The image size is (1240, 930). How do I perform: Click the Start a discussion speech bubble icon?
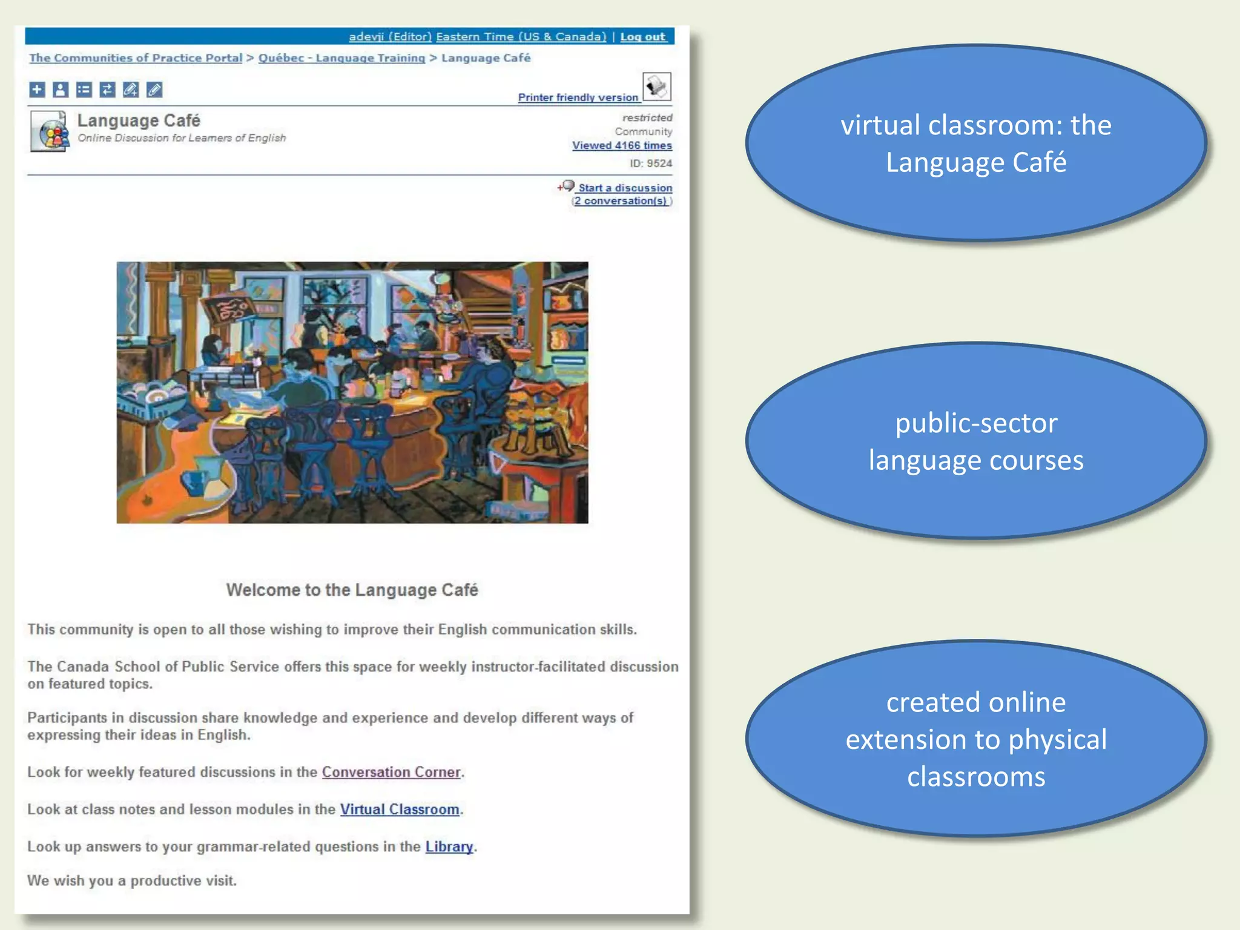coord(567,186)
